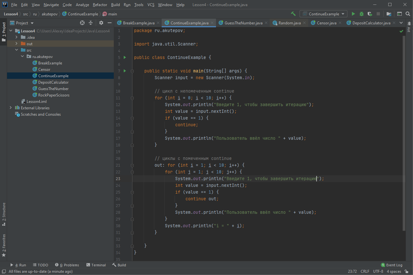Fold the first for loop at line 11
Viewport: 413px width, 275px height.
tap(132, 98)
